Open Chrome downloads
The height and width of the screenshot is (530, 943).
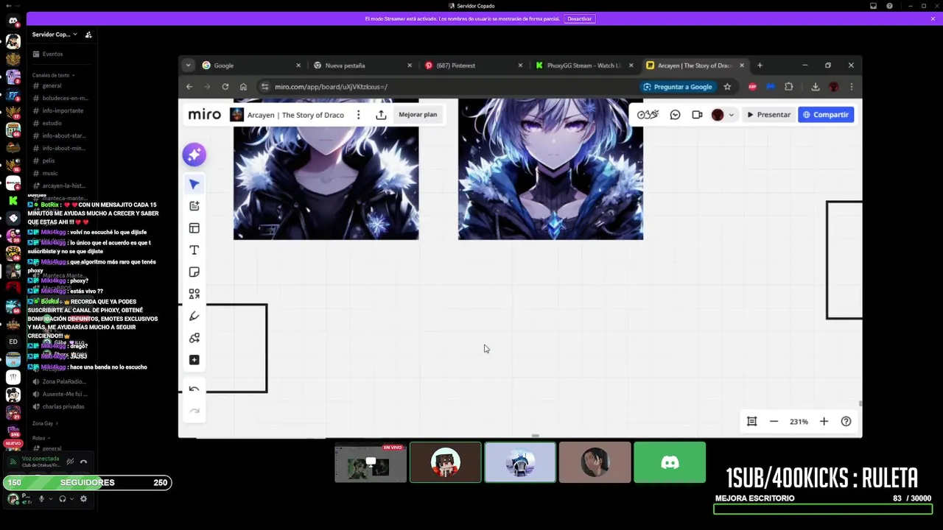click(816, 87)
